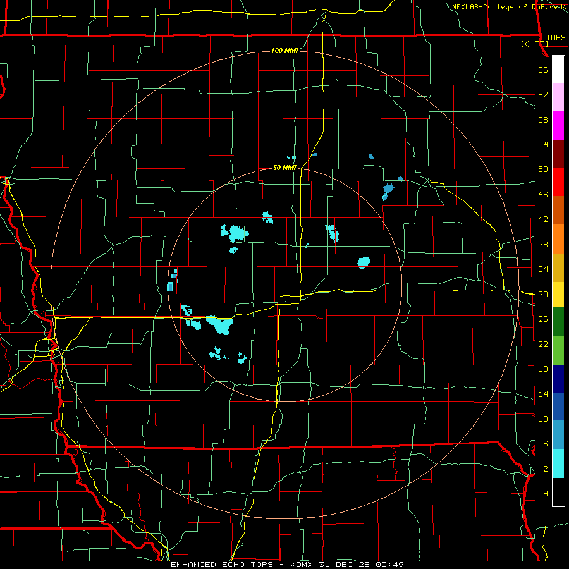Viewport: 569px width, 569px height.
Task: Click the '46' legend value
Action: 543,194
